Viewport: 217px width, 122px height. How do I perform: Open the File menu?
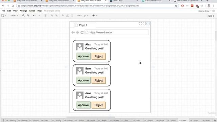pyautogui.click(x=3, y=11)
